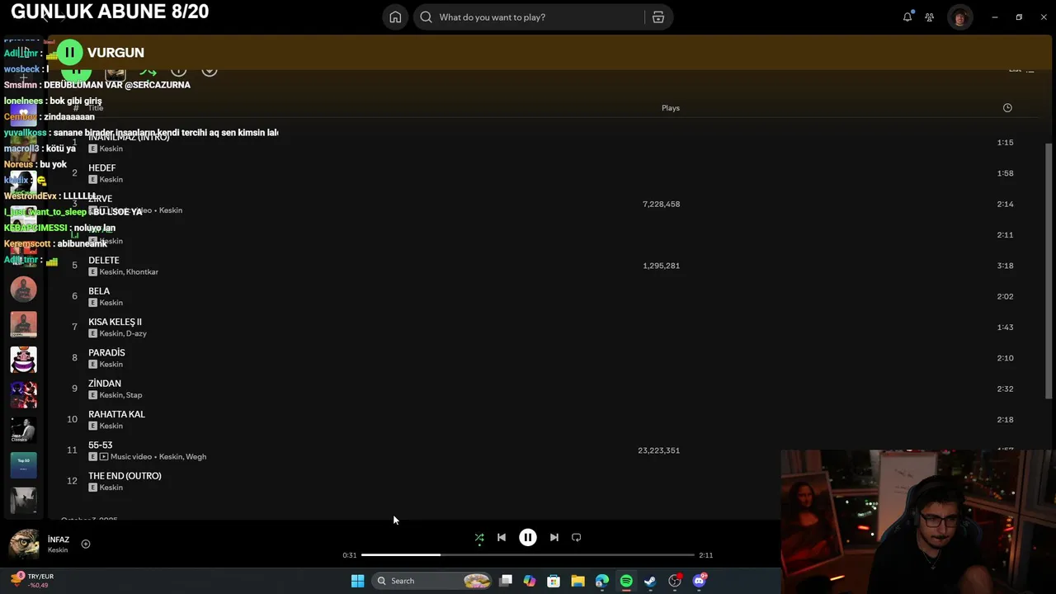Image resolution: width=1056 pixels, height=594 pixels.
Task: Open the Browse icon beside the search box
Action: coord(658,17)
